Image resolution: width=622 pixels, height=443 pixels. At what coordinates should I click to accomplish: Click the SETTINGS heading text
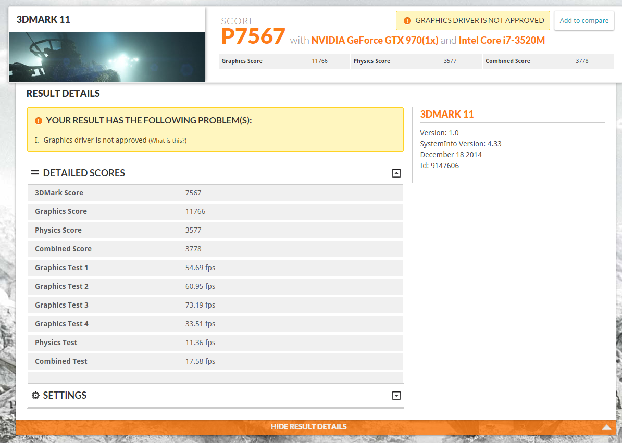pyautogui.click(x=65, y=396)
